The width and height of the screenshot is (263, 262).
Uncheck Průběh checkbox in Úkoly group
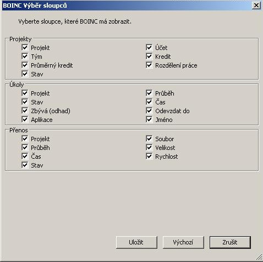[149, 93]
